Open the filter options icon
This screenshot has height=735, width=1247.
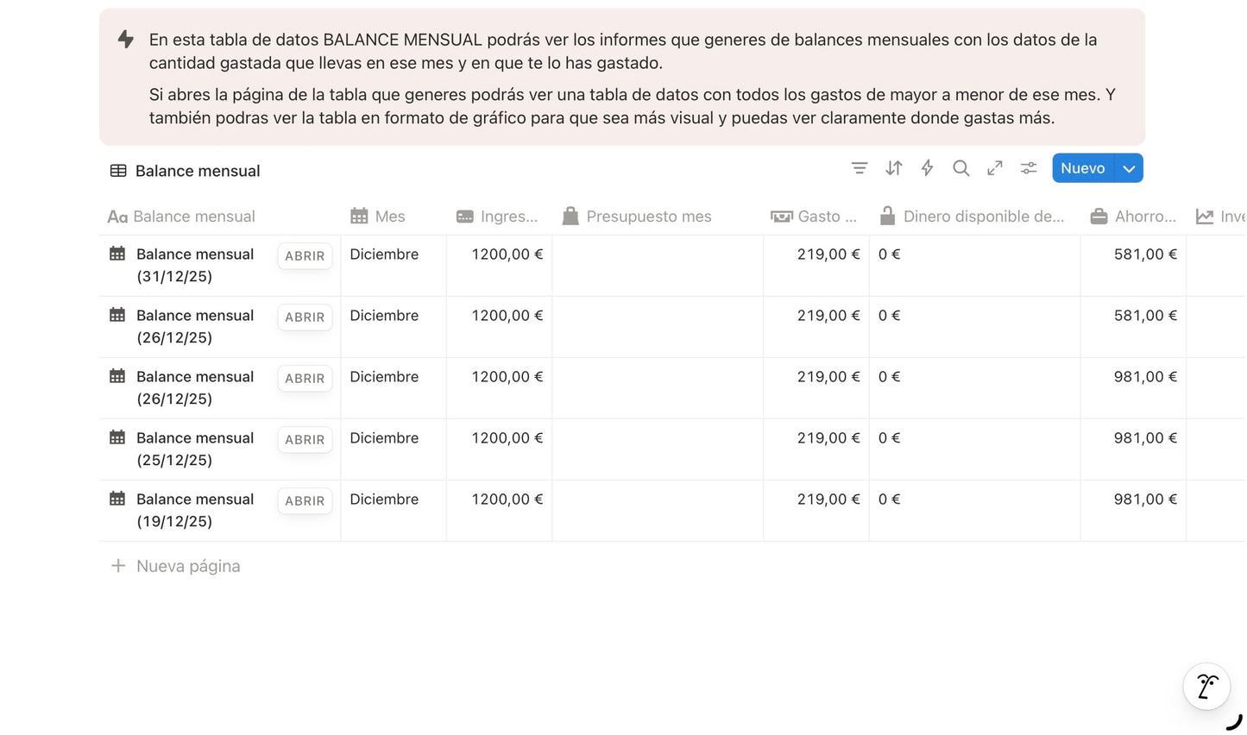click(x=860, y=168)
